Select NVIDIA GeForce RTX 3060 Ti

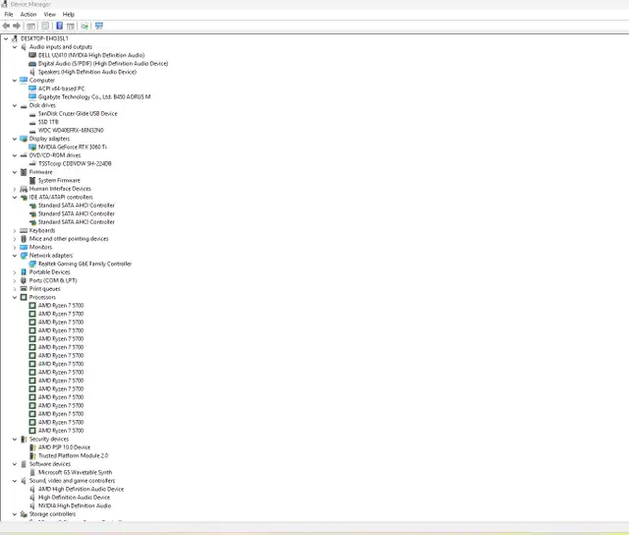coord(73,147)
